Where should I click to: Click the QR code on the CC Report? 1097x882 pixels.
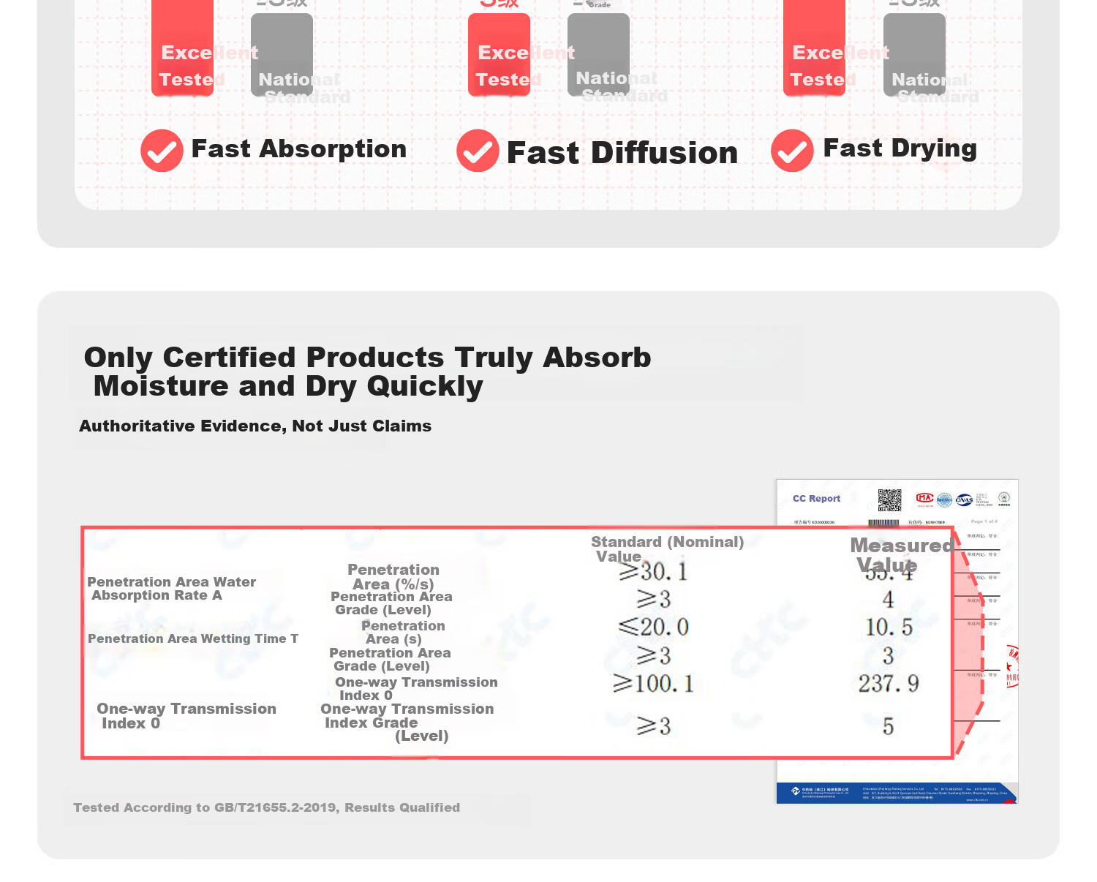(x=889, y=500)
